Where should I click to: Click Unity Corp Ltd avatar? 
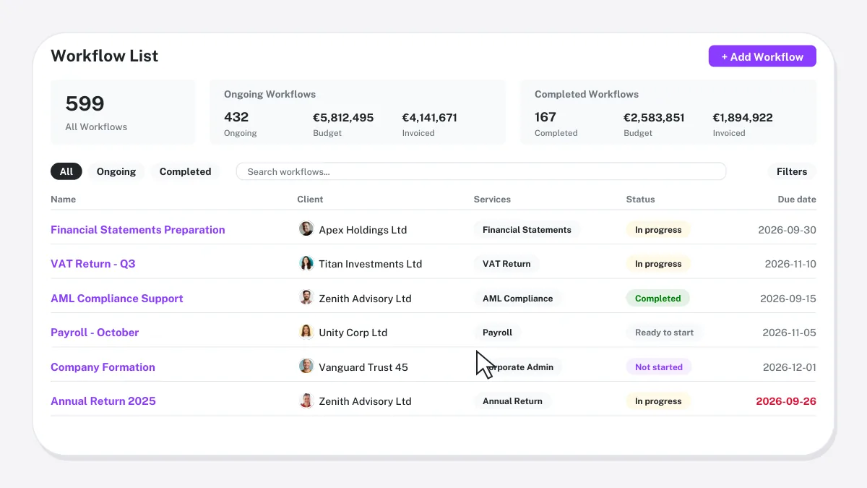(306, 332)
